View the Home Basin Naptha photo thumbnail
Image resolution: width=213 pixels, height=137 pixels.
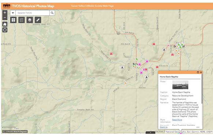click(x=180, y=85)
